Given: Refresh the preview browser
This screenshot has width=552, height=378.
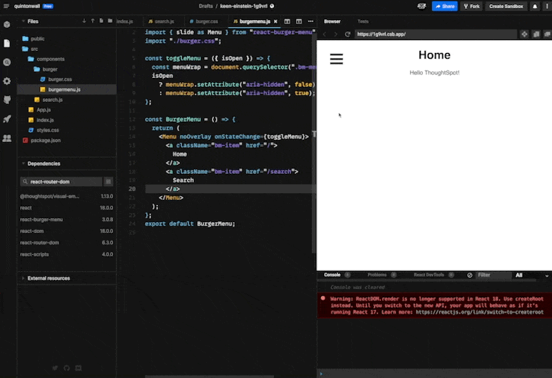Looking at the screenshot, I should (x=348, y=34).
